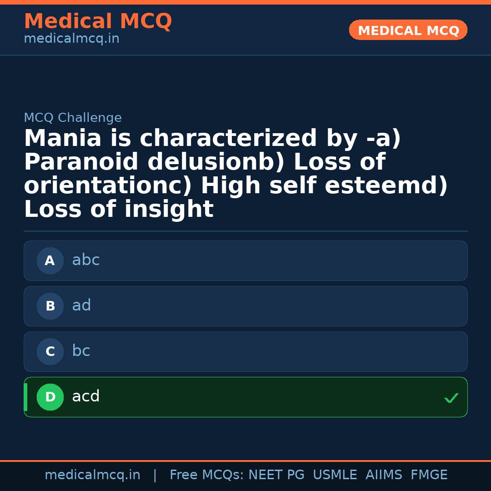The image size is (491, 491).
Task: Select answer option C labeled bc
Action: coord(245,351)
